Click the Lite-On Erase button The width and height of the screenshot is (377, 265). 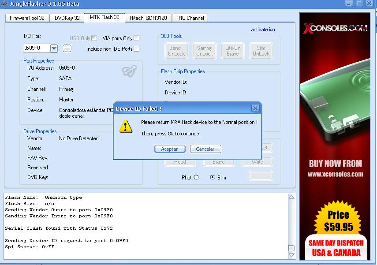pos(233,51)
